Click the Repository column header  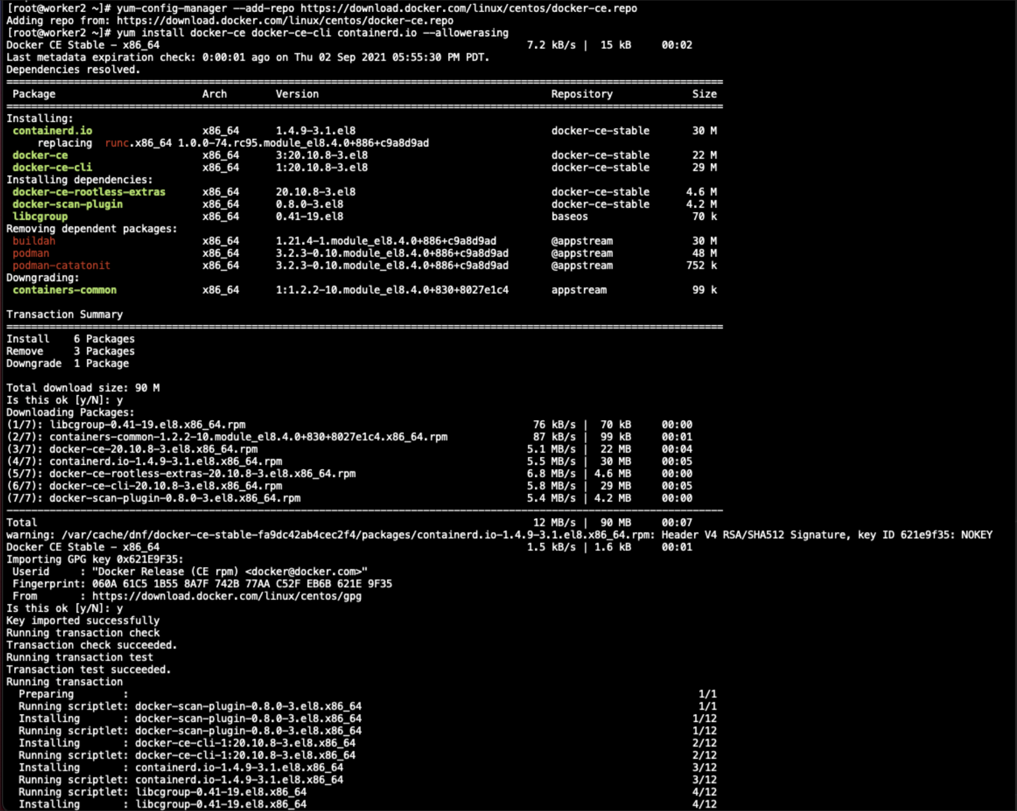[x=581, y=94]
